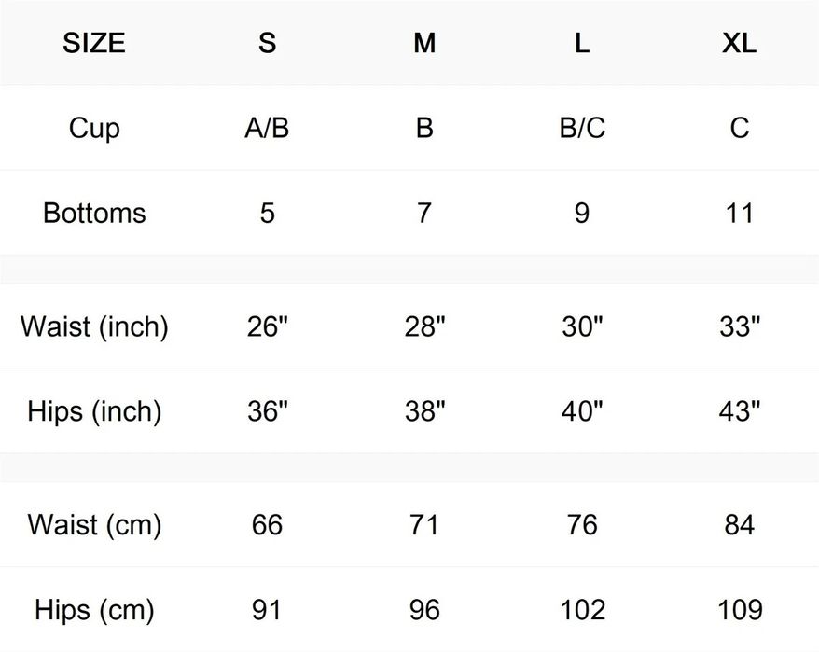This screenshot has width=819, height=652.
Task: Click the Waist (cm) row label
Action: click(x=94, y=524)
